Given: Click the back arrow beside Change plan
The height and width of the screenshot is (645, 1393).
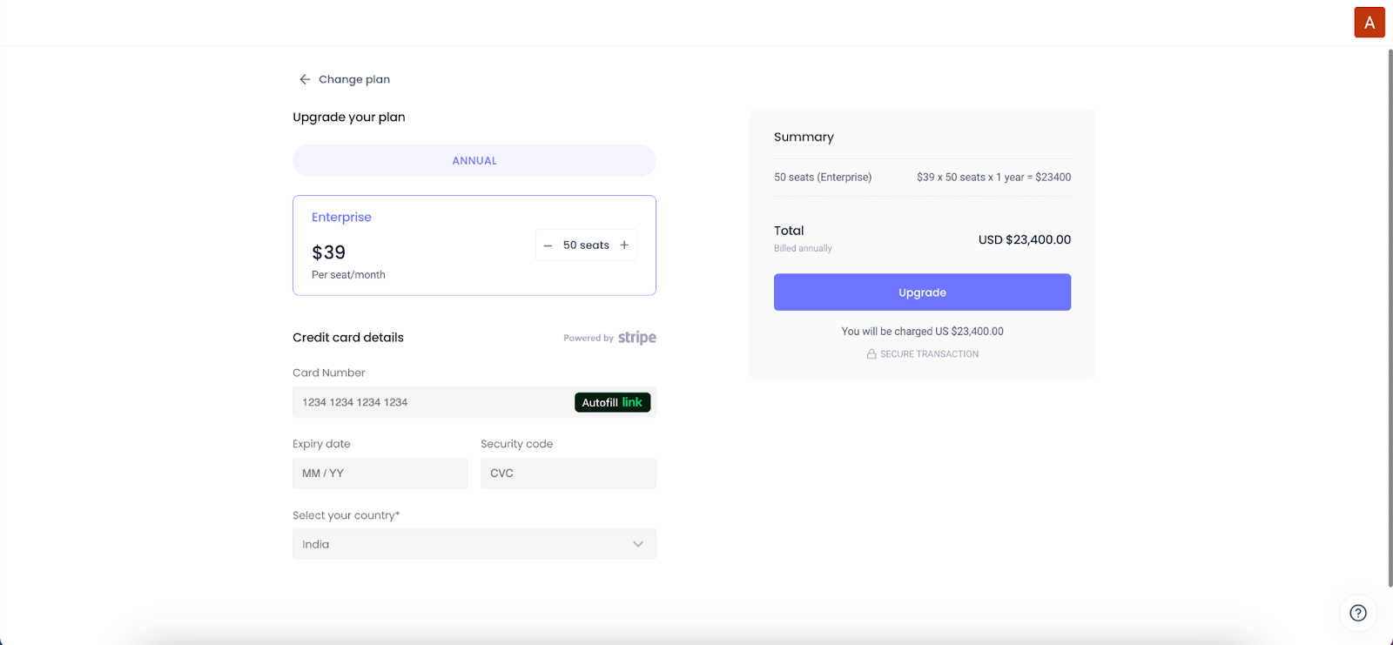Looking at the screenshot, I should click(305, 79).
